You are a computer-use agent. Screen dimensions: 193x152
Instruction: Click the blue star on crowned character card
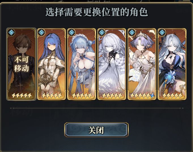pyautogui.click(x=152, y=95)
